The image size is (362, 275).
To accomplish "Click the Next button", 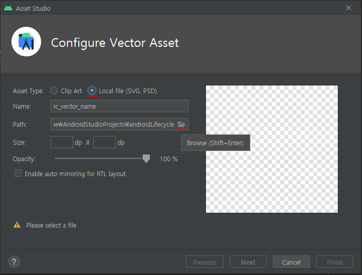I will 248,262.
